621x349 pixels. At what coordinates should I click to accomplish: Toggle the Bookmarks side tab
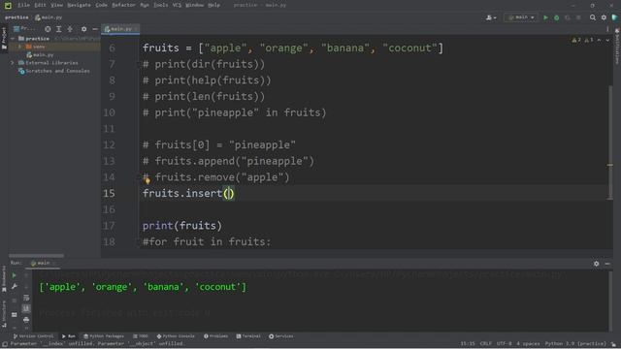point(4,279)
